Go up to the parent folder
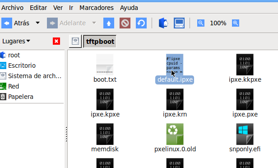Viewport: 278px width, 168px height. click(x=109, y=23)
